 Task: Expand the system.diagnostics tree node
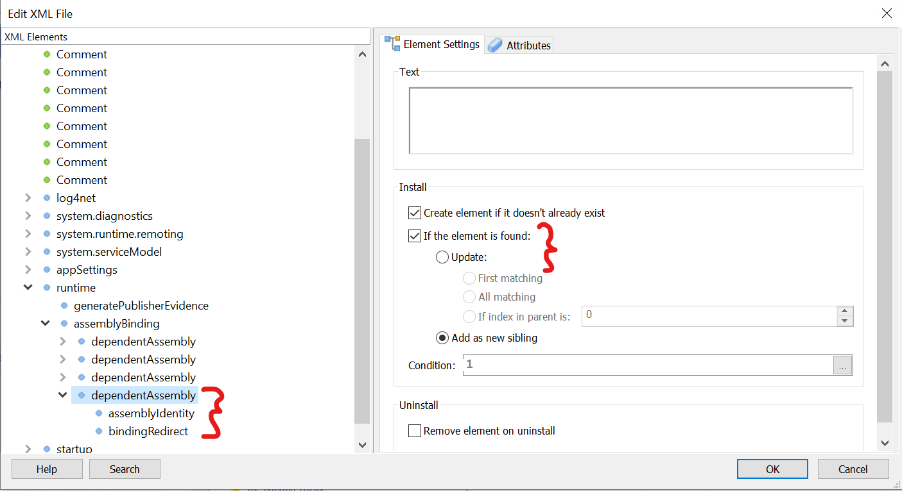[x=28, y=216]
